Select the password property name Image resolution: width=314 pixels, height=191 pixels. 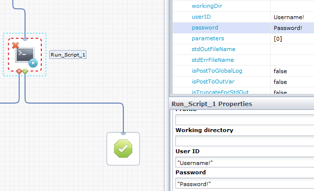click(x=205, y=27)
